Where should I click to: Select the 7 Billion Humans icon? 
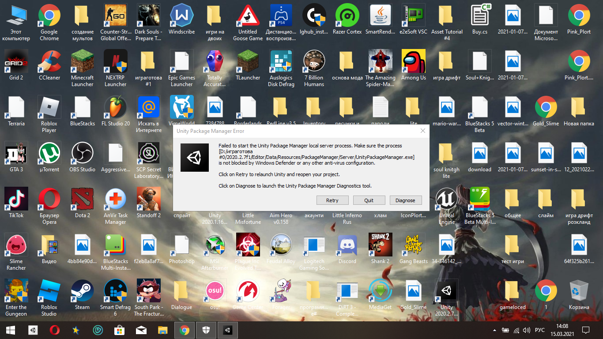[314, 68]
